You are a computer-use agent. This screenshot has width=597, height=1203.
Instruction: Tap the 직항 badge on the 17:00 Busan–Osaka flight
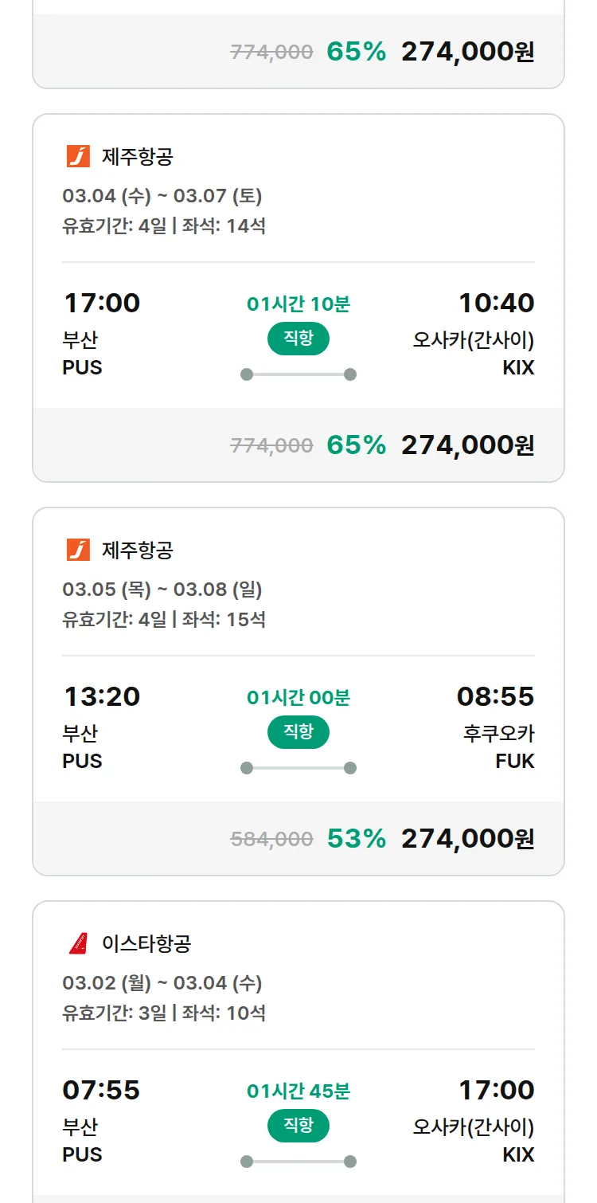(298, 339)
